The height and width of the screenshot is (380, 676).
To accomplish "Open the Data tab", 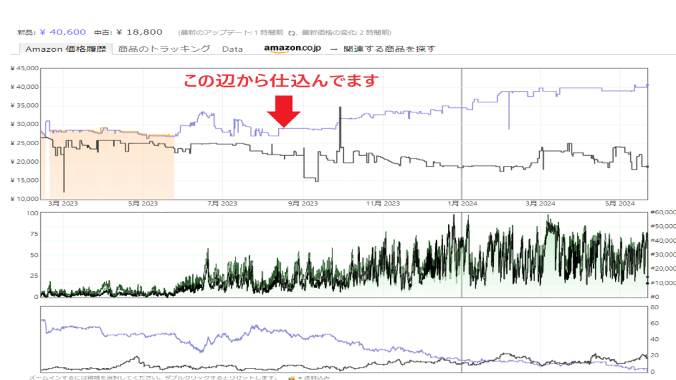I will (x=233, y=48).
